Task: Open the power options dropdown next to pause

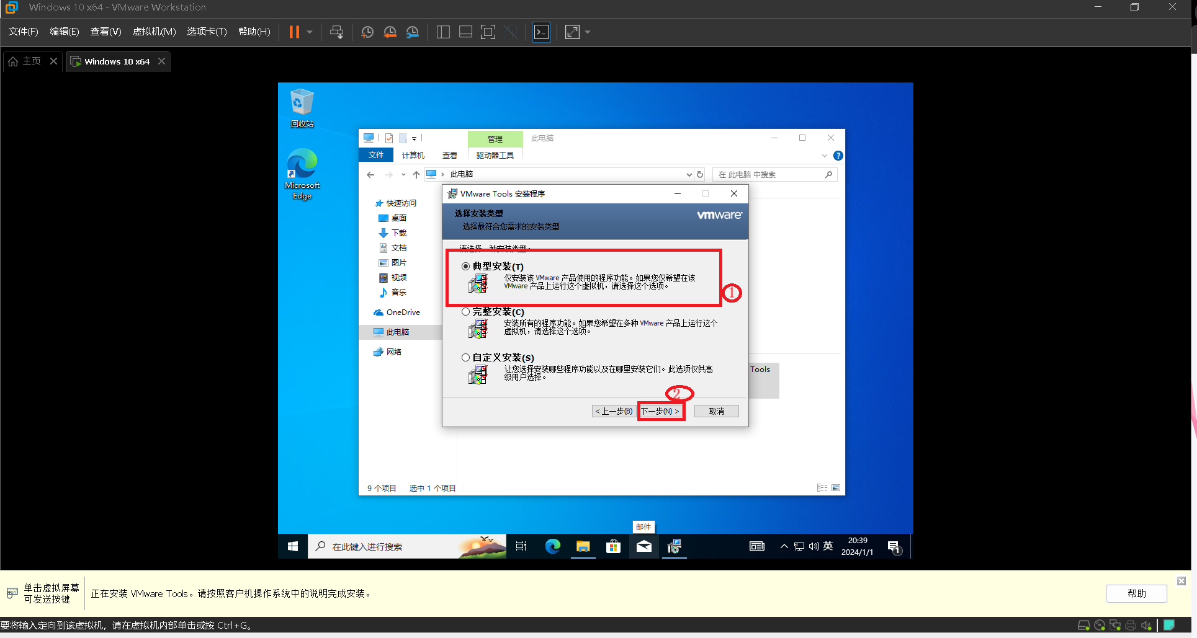Action: pyautogui.click(x=309, y=32)
